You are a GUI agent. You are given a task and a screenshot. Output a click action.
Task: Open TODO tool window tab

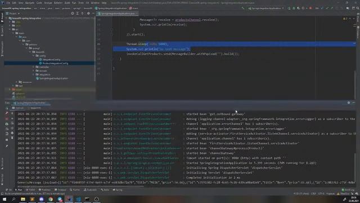pyautogui.click(x=30, y=190)
